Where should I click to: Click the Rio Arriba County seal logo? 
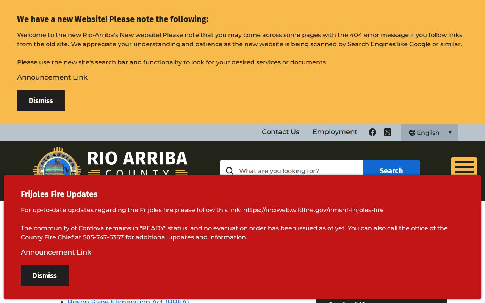(57, 161)
